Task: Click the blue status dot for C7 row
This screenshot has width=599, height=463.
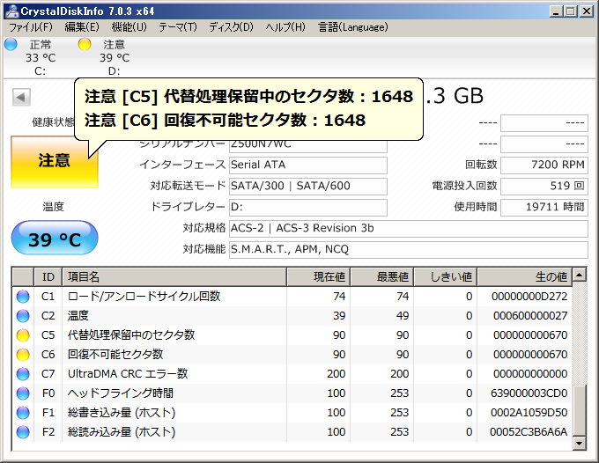Action: [x=23, y=374]
